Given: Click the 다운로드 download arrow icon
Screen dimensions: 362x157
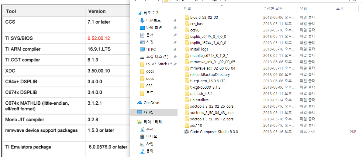Looking at the screenshot, I should pos(142,21).
